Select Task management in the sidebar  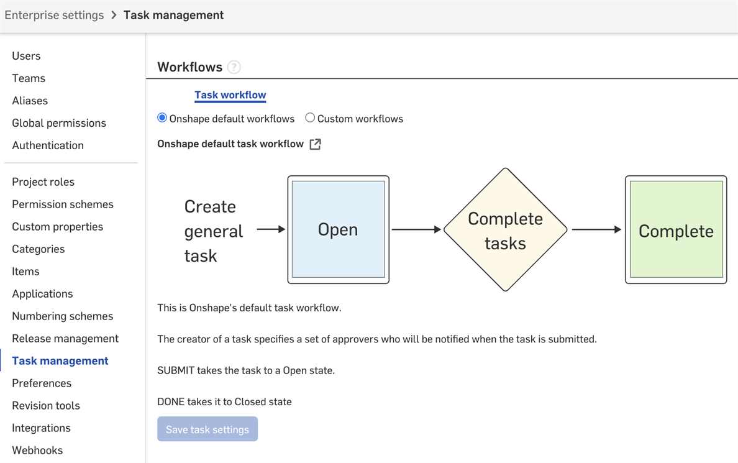pyautogui.click(x=60, y=361)
